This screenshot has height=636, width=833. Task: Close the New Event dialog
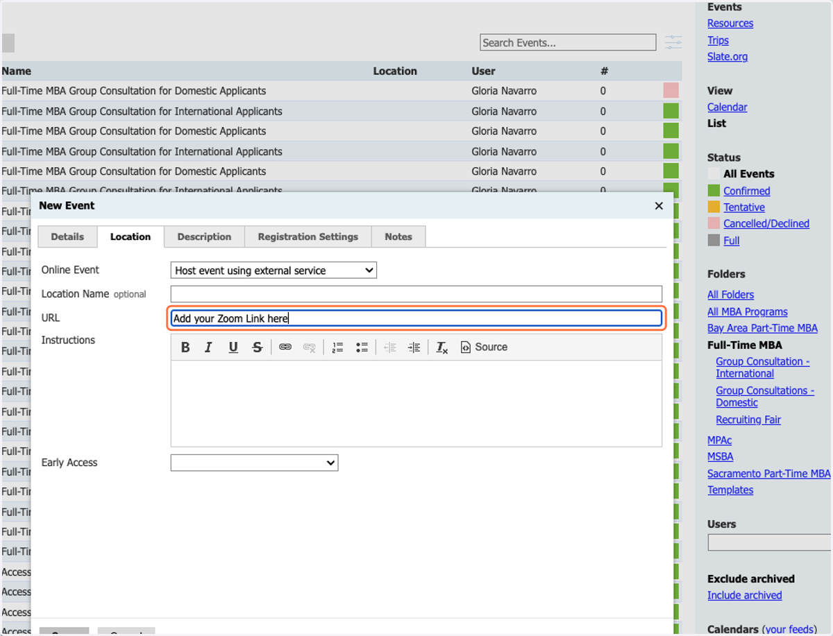pos(659,206)
